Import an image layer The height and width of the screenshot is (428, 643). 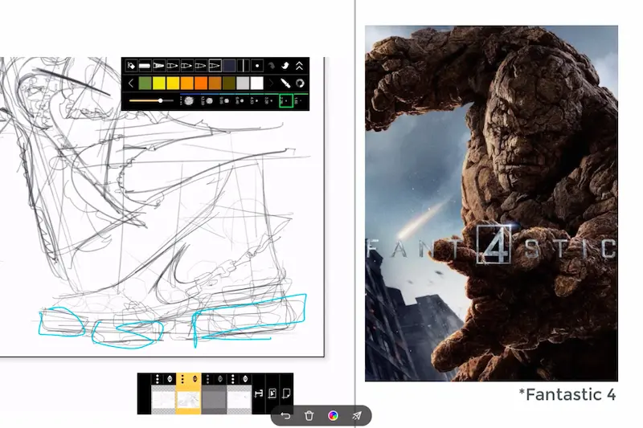point(272,393)
